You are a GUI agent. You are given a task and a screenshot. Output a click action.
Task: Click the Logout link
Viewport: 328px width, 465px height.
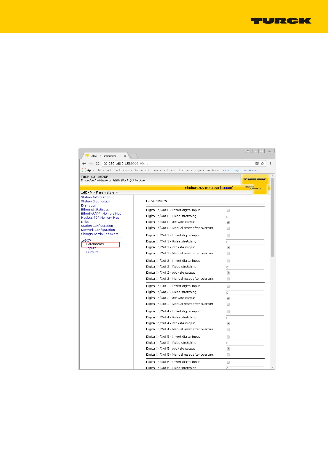pos(227,188)
